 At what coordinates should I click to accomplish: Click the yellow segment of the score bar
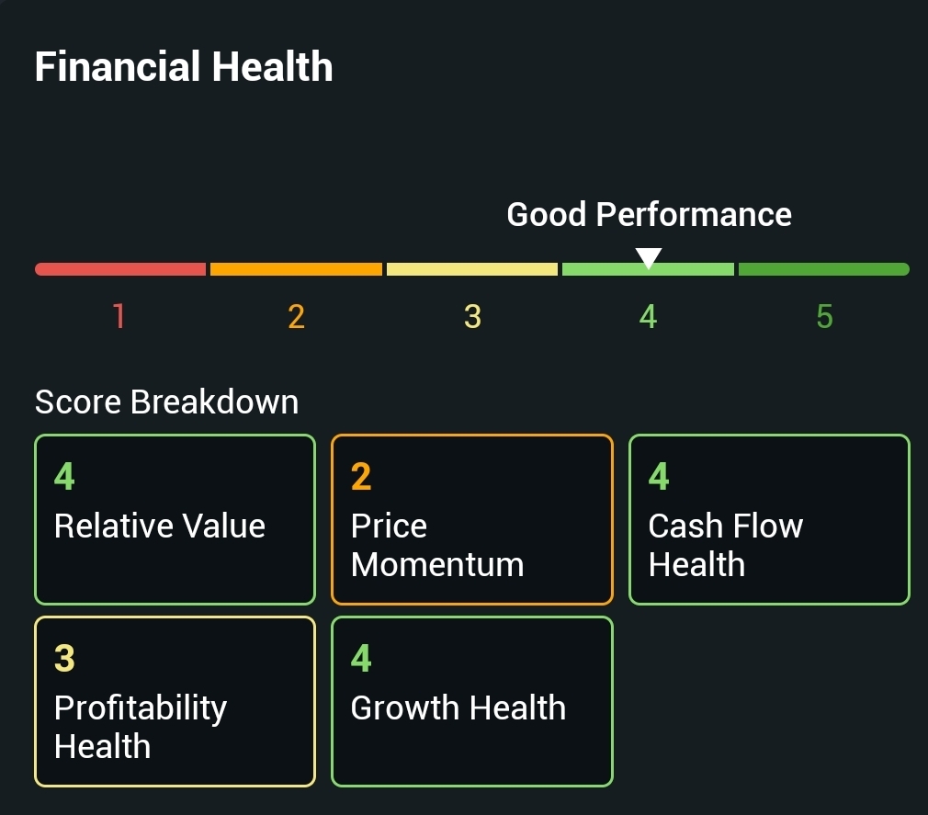click(x=472, y=269)
